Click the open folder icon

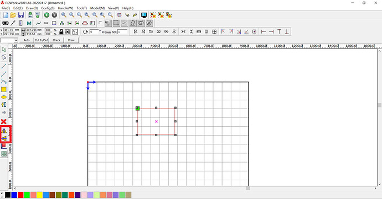click(13, 15)
